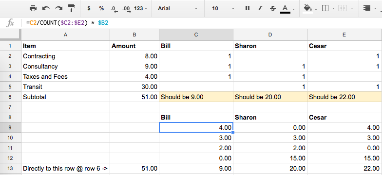Open the 123 number formats dropdown

coord(141,9)
